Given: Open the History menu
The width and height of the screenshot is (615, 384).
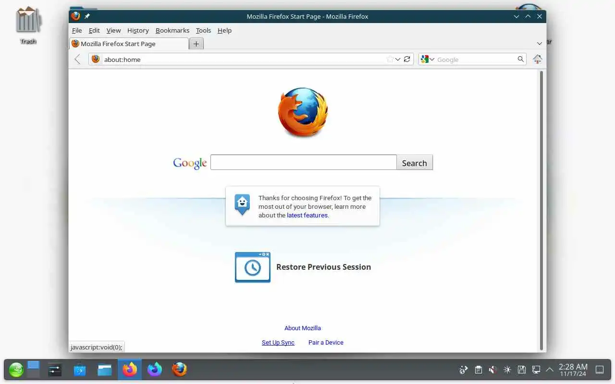Looking at the screenshot, I should pyautogui.click(x=138, y=30).
